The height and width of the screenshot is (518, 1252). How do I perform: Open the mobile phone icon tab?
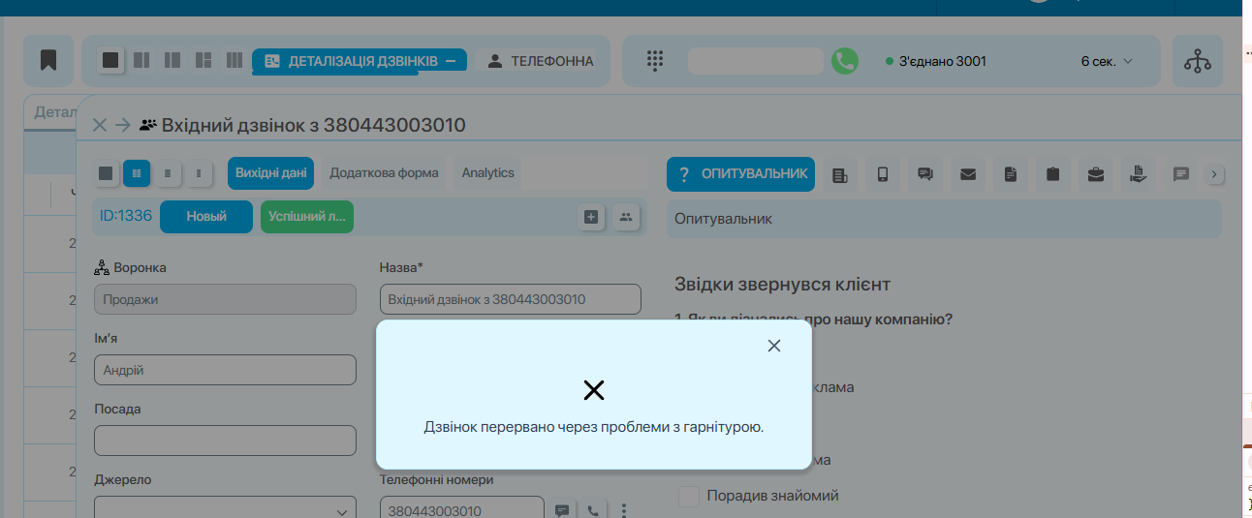coord(882,174)
